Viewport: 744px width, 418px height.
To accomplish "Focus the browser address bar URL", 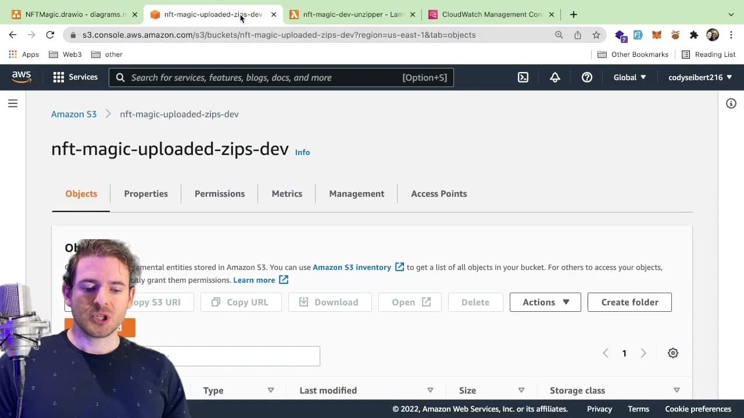I will (x=279, y=35).
